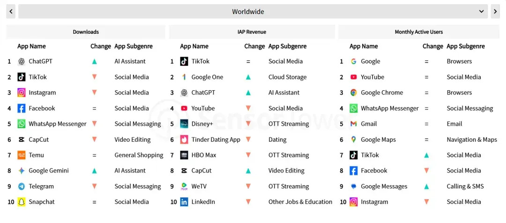This screenshot has height=223, width=506.
Task: Select the Google Maps pin icon
Action: [x=354, y=140]
